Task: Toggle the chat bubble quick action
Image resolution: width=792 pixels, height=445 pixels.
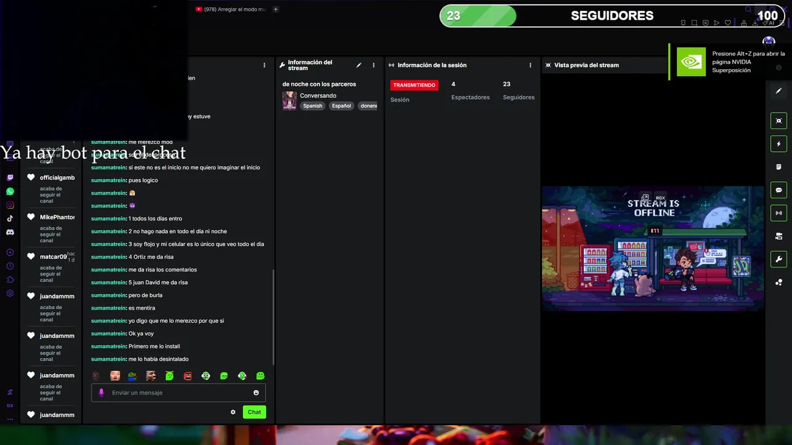Action: pyautogui.click(x=779, y=190)
